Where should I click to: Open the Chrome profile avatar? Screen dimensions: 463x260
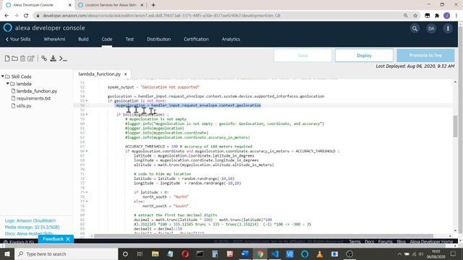pos(447,16)
